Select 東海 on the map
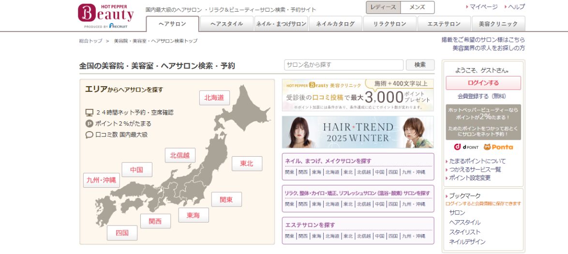The height and width of the screenshot is (254, 568). pos(194,215)
